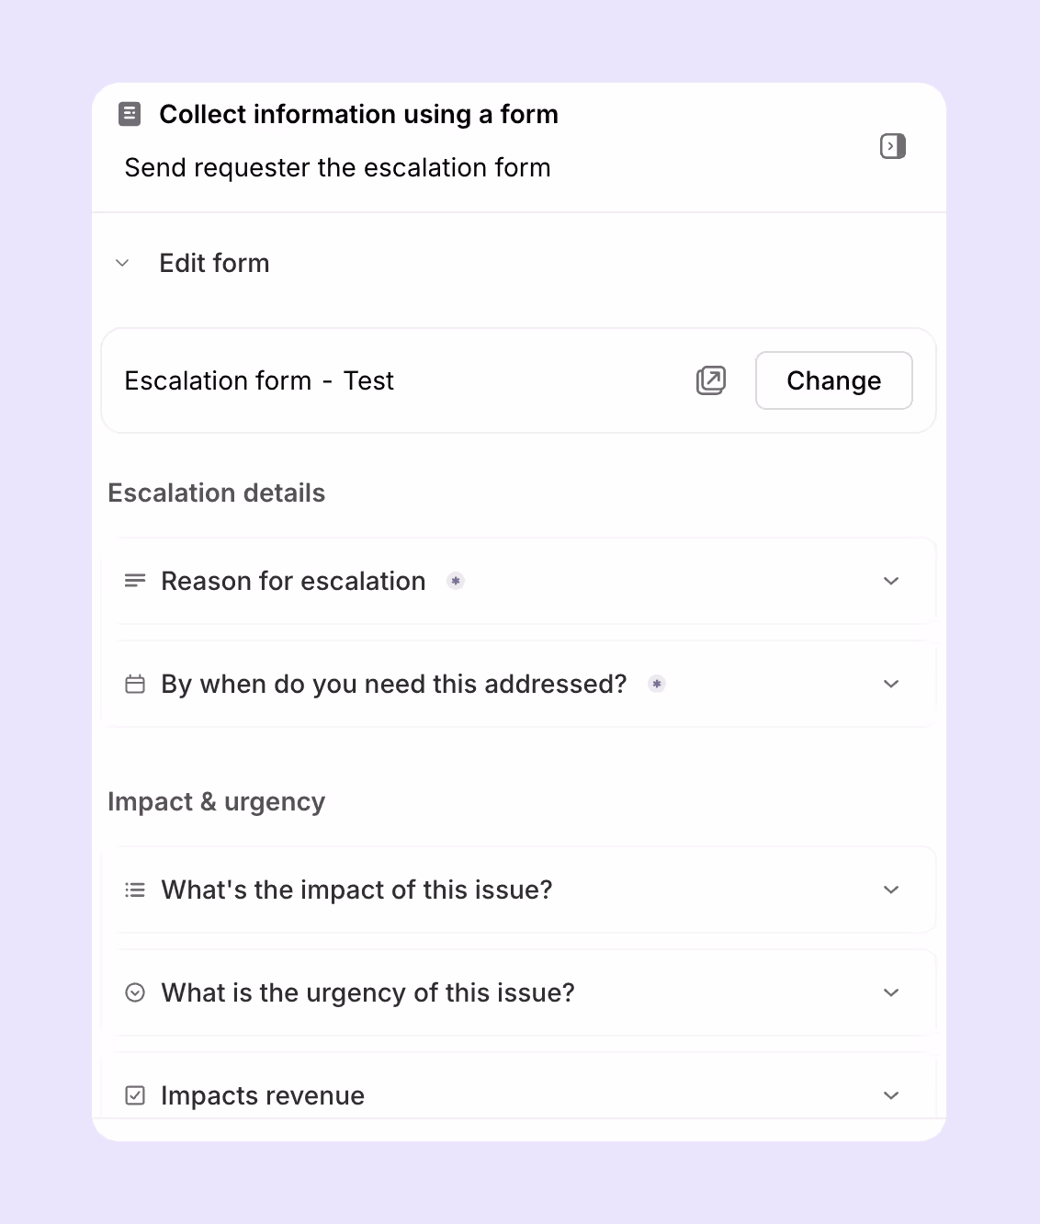Viewport: 1040px width, 1224px height.
Task: Click required asterisk badge on Reason for escalation
Action: (456, 581)
